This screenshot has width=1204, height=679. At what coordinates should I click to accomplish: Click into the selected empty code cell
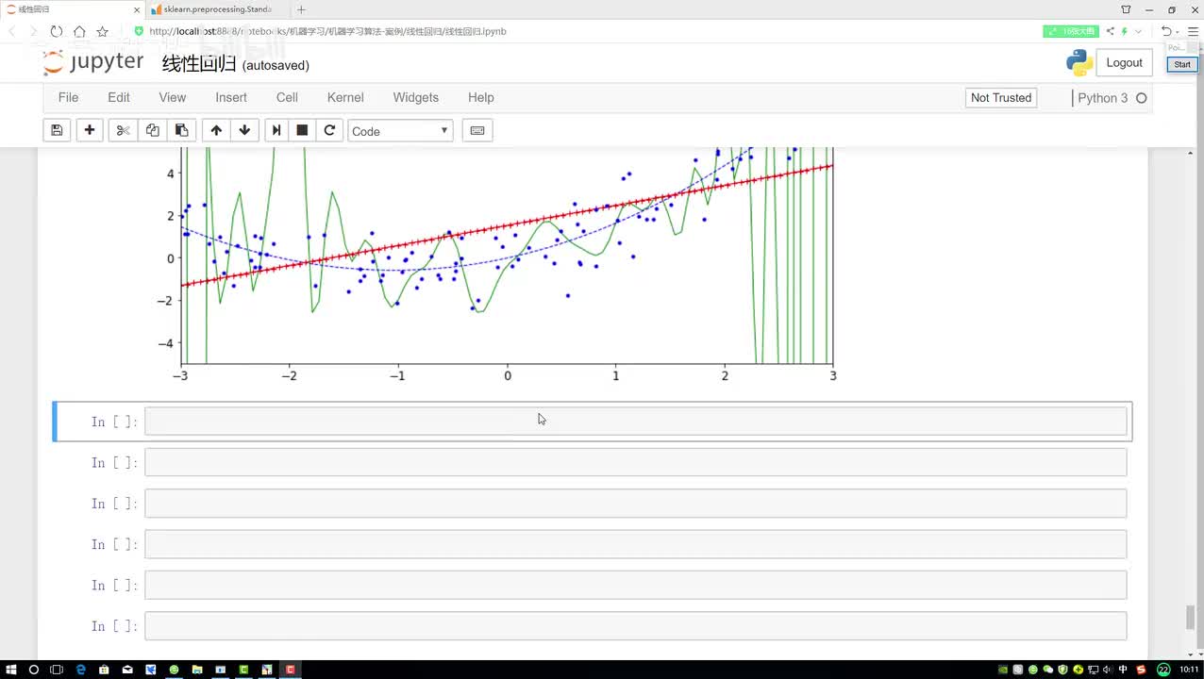[635, 422]
